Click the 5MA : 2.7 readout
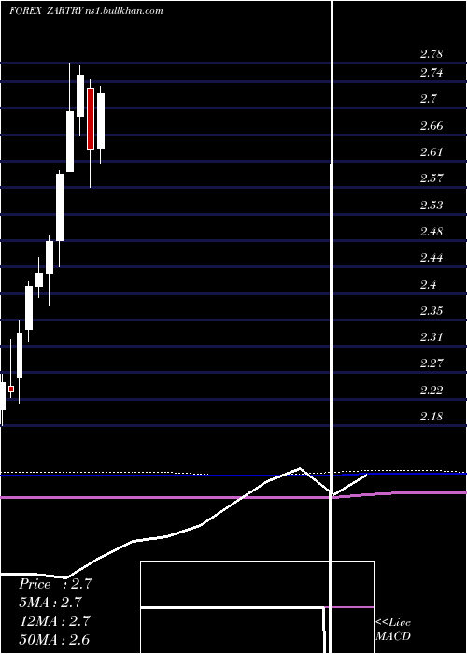 point(50,603)
